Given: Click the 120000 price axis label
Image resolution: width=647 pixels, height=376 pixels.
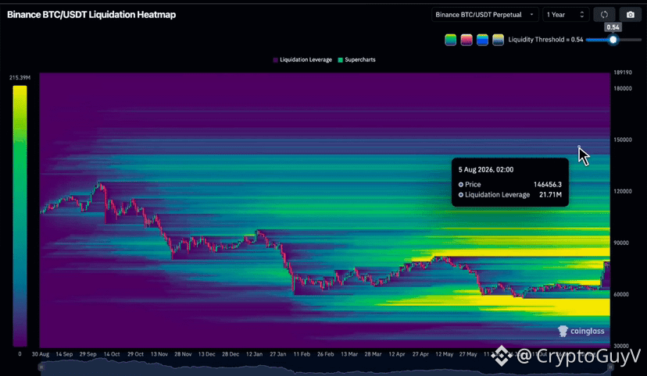Looking at the screenshot, I should [x=623, y=191].
